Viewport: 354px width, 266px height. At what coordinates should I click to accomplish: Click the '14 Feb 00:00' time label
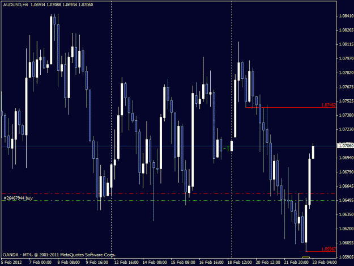[x=155, y=262]
